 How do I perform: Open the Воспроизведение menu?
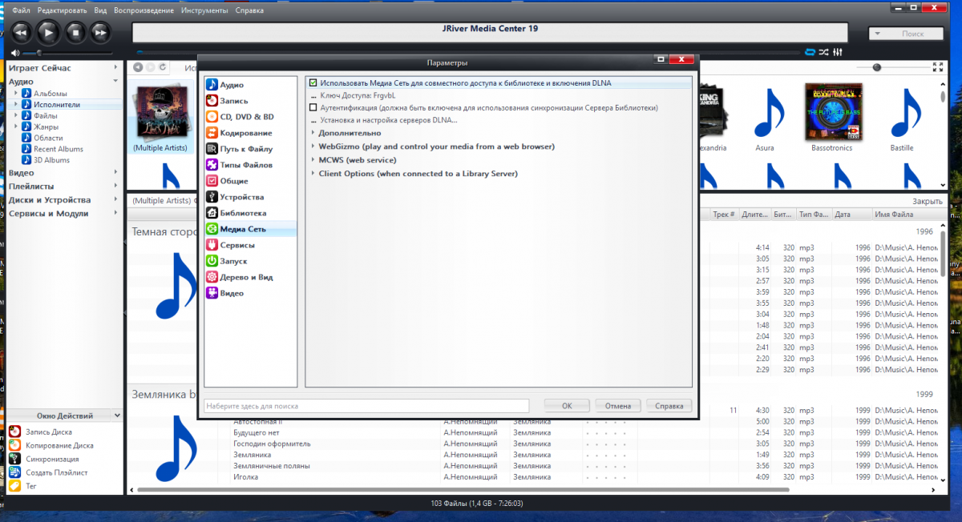[144, 10]
